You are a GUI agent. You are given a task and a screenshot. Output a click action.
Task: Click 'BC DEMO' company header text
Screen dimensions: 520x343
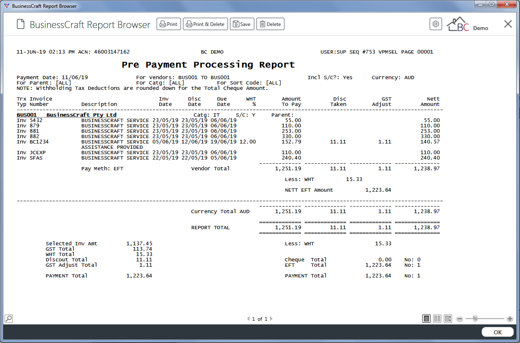(x=212, y=52)
